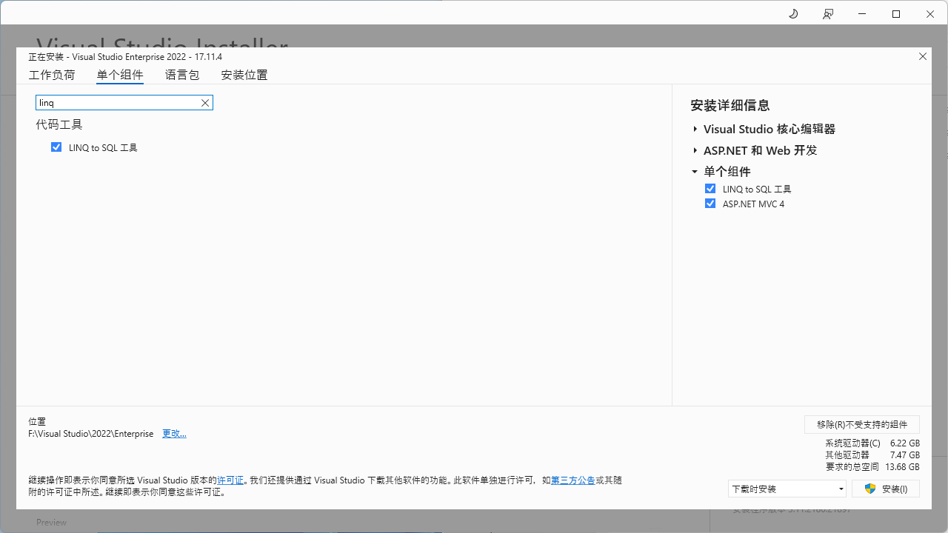Image resolution: width=948 pixels, height=533 pixels.
Task: Open the 语言包 tab
Action: point(182,75)
